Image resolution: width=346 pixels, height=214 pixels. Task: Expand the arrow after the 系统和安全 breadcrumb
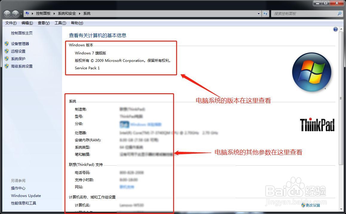click(x=79, y=13)
